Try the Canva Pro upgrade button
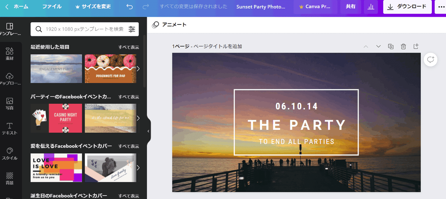 [x=315, y=7]
